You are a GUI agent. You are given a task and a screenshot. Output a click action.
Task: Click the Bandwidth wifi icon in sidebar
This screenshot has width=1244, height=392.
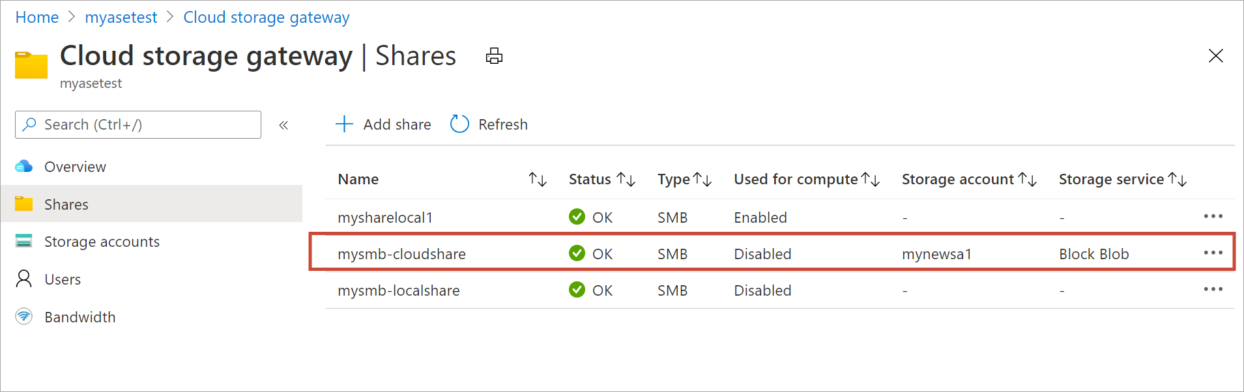pos(24,316)
